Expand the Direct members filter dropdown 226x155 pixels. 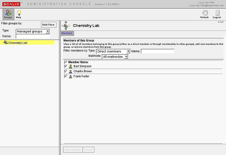click(x=113, y=51)
